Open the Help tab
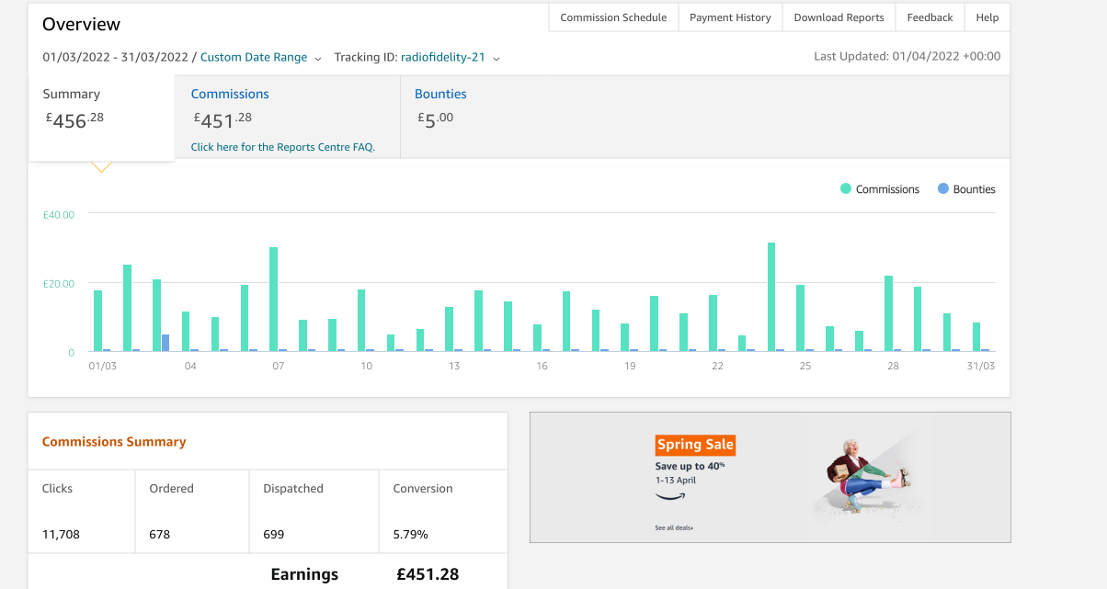1107x589 pixels. (x=987, y=17)
